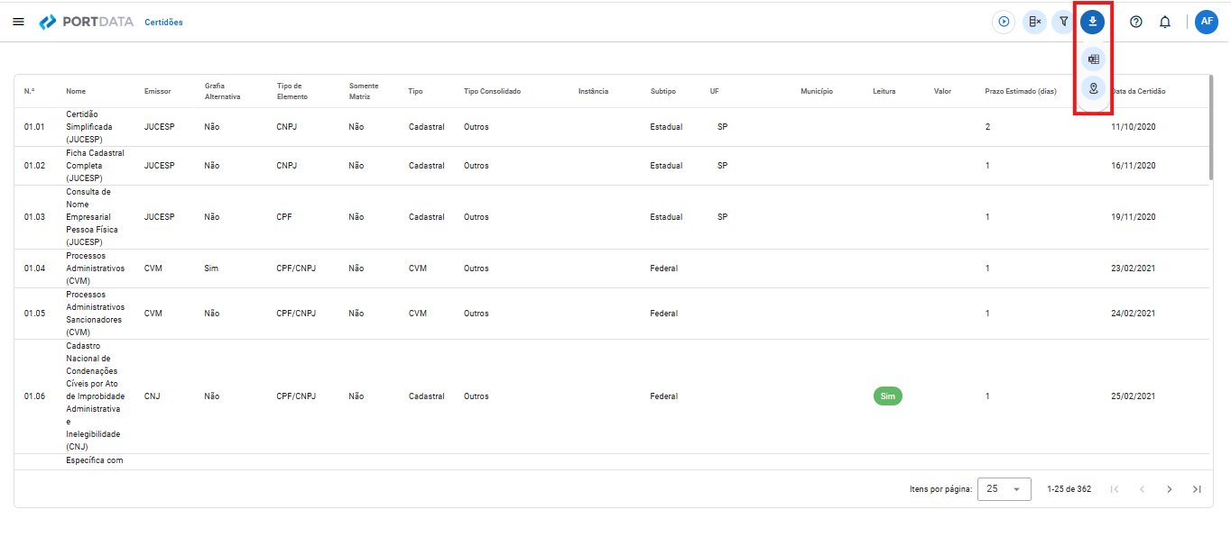Viewport: 1231px width, 537px height.
Task: Jump to last page arrow
Action: point(1197,489)
